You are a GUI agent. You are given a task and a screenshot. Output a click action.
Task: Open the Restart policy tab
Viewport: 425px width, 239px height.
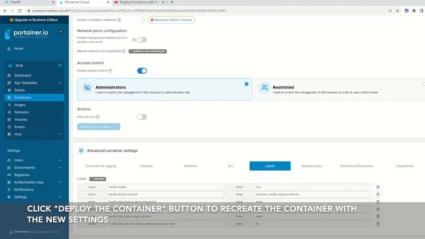pos(311,166)
